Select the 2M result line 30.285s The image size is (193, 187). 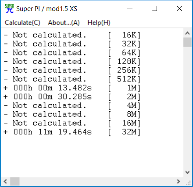tap(72, 97)
